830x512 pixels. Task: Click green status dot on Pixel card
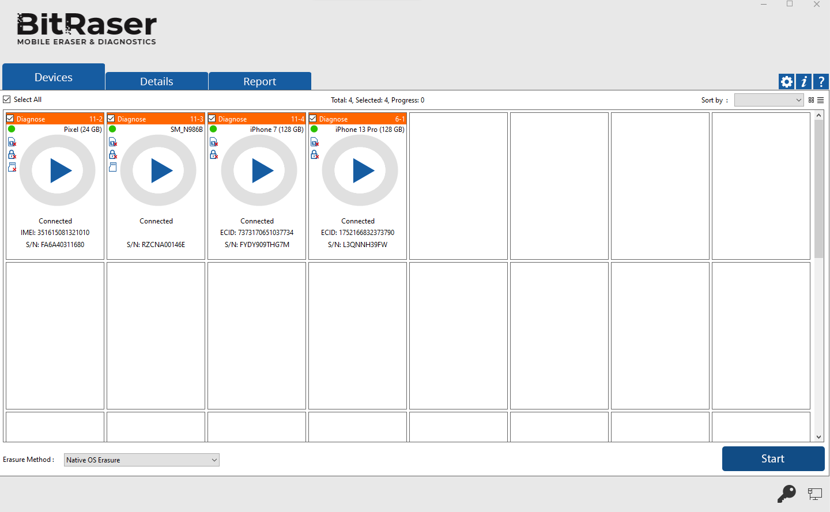tap(12, 129)
